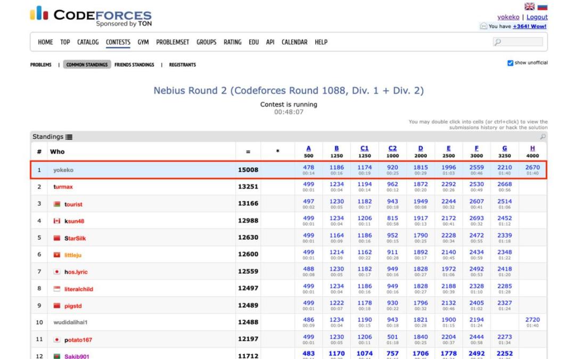Click tourist's country flag

click(57, 204)
